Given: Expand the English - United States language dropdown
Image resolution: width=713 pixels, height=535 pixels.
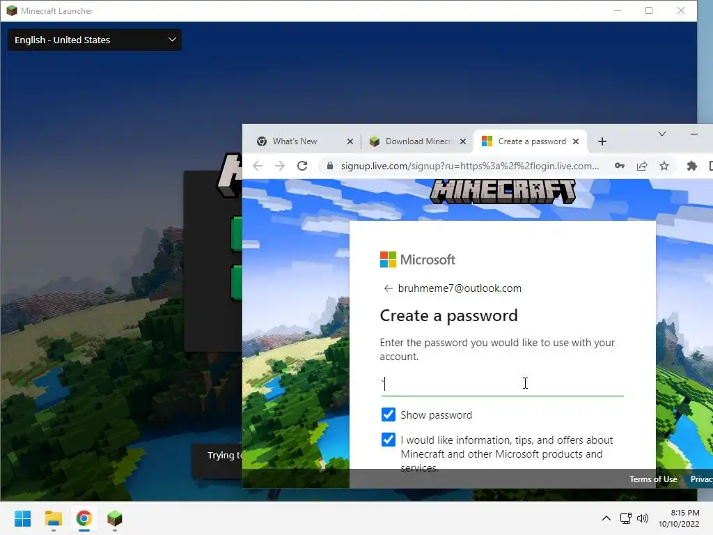Looking at the screenshot, I should click(x=95, y=40).
